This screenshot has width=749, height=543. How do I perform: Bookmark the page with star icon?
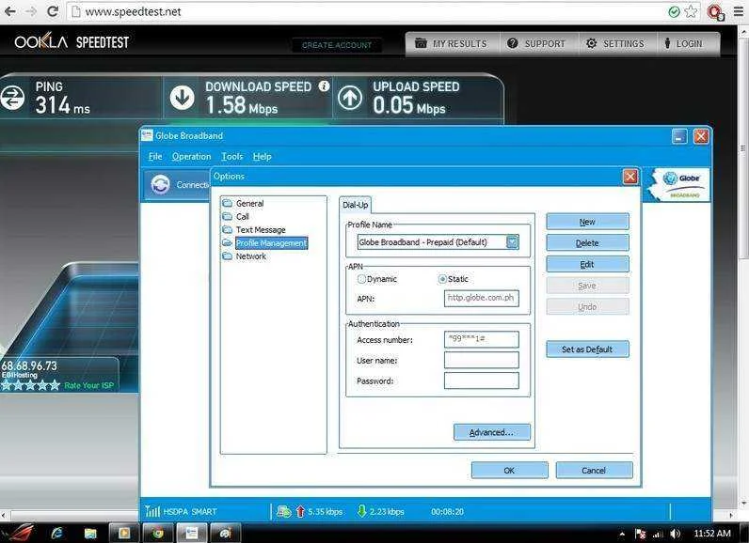[691, 11]
